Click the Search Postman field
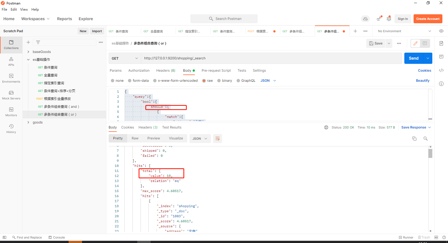 tap(224, 19)
